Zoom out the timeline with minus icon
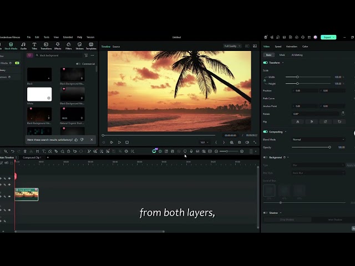 [216, 151]
